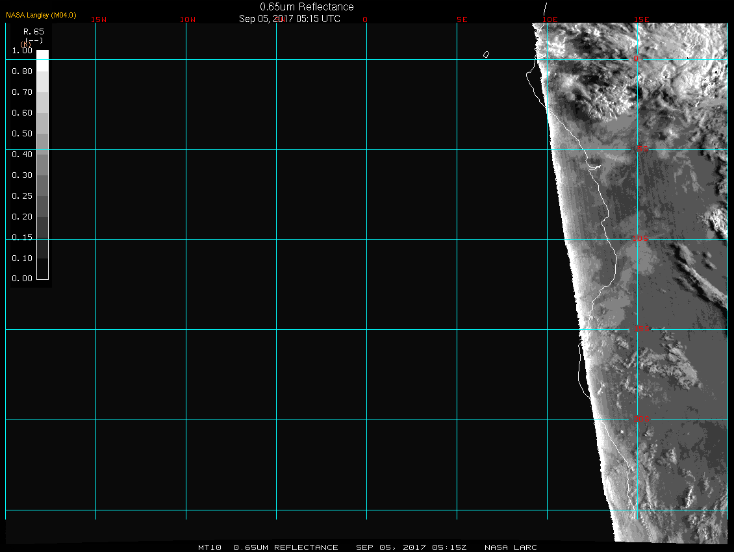Select the Sep 05, 2017 05:15 UTC timestamp
Screen dimensions: 734x552
pyautogui.click(x=290, y=18)
